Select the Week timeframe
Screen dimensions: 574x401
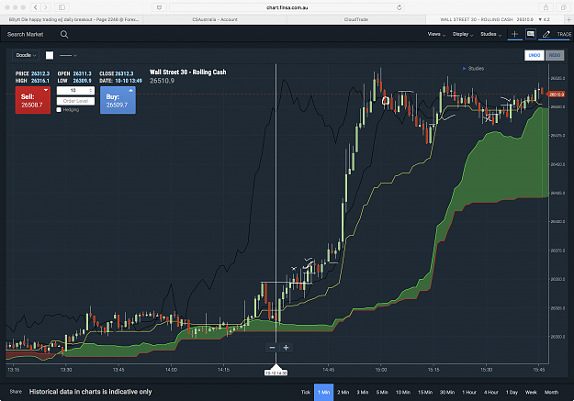pyautogui.click(x=531, y=392)
